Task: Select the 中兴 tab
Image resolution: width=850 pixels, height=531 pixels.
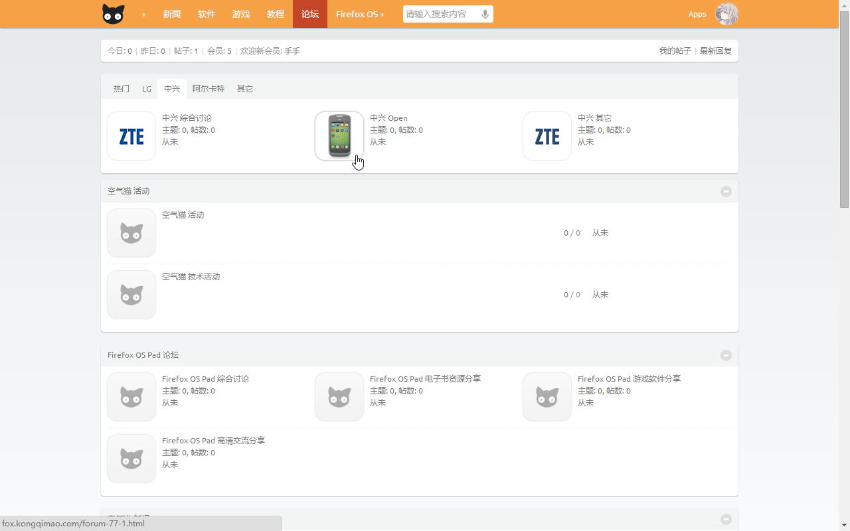Action: [x=172, y=89]
